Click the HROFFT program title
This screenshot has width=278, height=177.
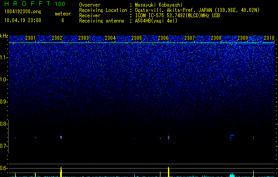tap(28, 4)
